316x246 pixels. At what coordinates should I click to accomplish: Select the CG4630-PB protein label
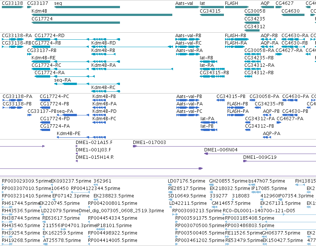[x=295, y=111]
